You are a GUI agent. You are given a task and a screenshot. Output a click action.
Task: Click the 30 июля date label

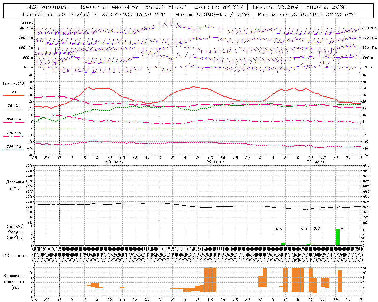316,162
